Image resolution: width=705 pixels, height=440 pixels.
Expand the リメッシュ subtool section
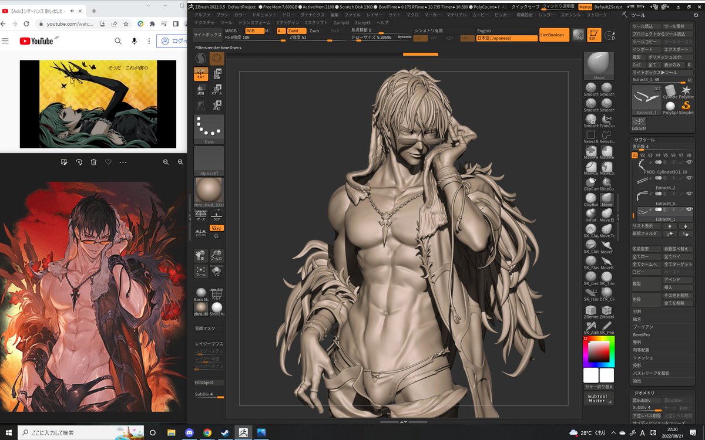coord(642,357)
